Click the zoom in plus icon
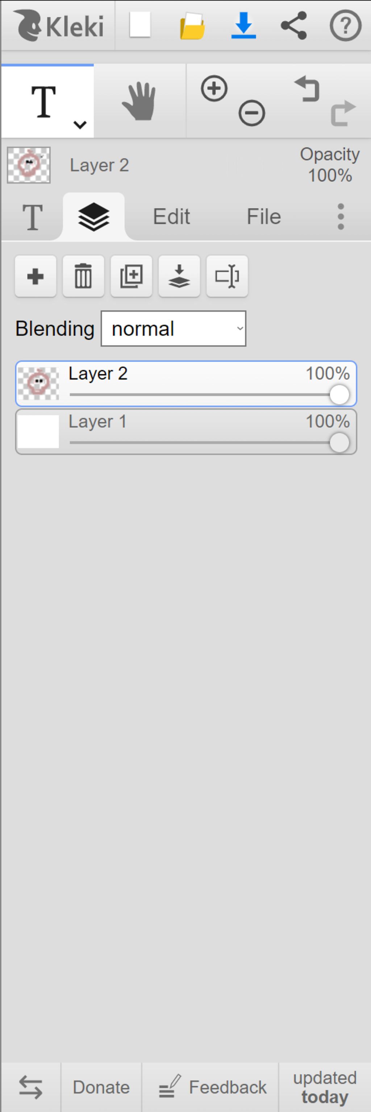This screenshot has height=1112, width=371. [x=214, y=88]
